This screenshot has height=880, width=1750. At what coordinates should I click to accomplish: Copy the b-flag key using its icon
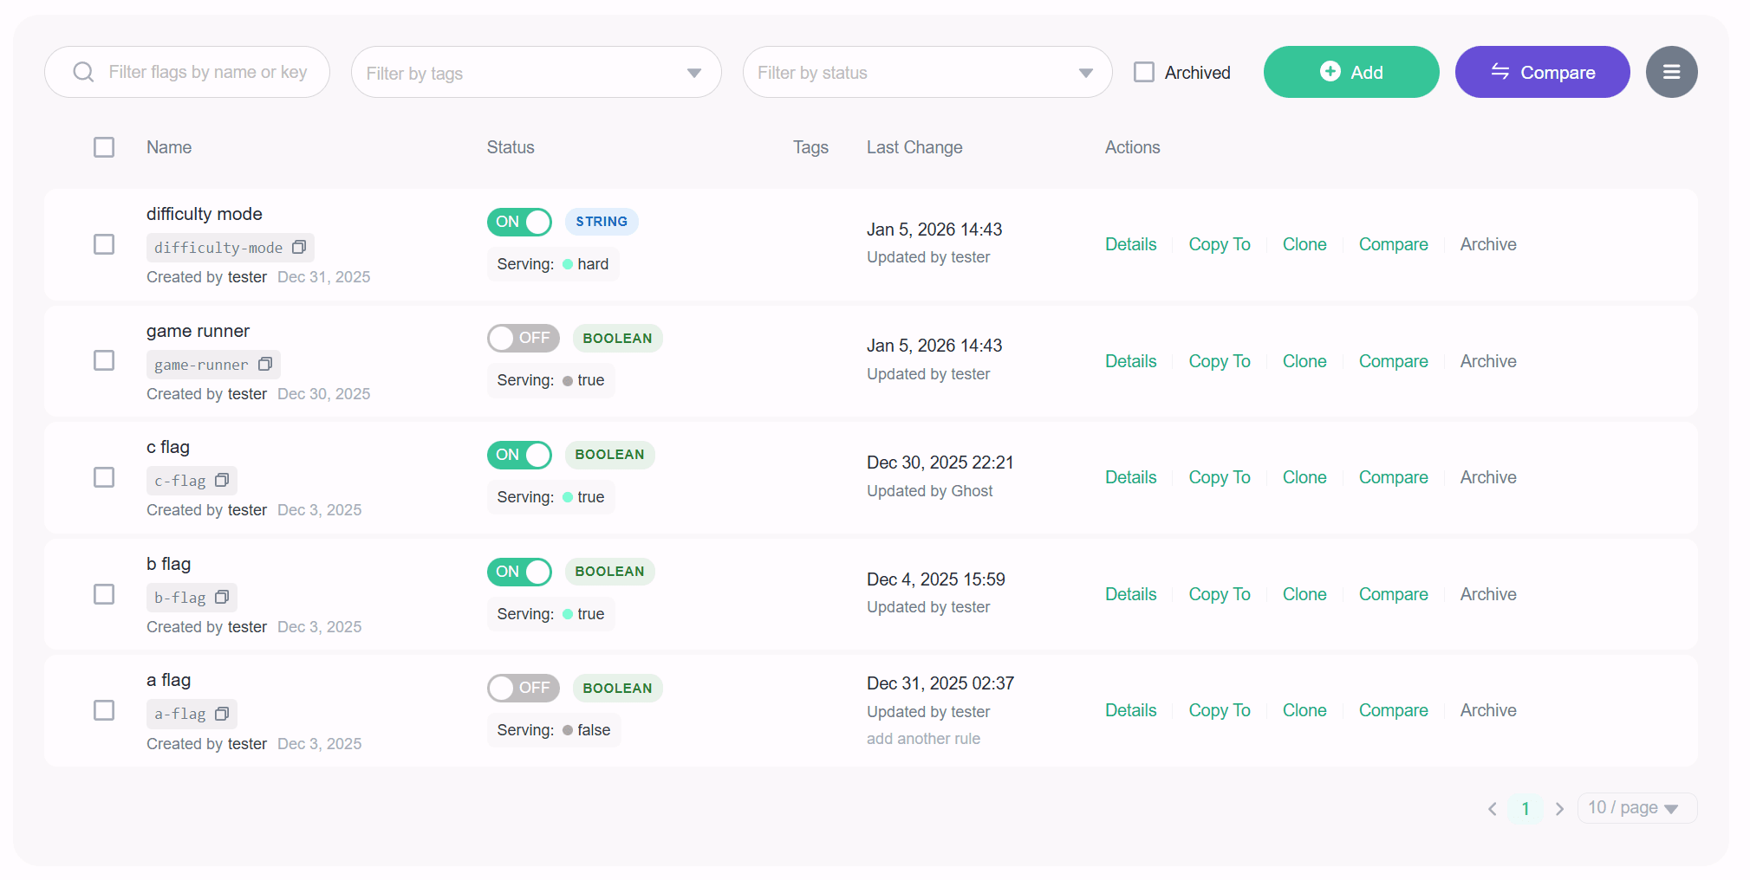tap(222, 598)
